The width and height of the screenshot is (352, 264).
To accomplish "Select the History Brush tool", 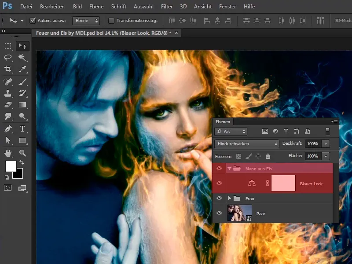I will click(x=22, y=93).
